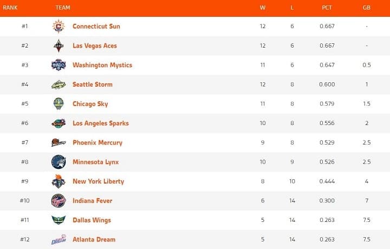Click the Phoenix Mercury logo icon

click(x=58, y=143)
